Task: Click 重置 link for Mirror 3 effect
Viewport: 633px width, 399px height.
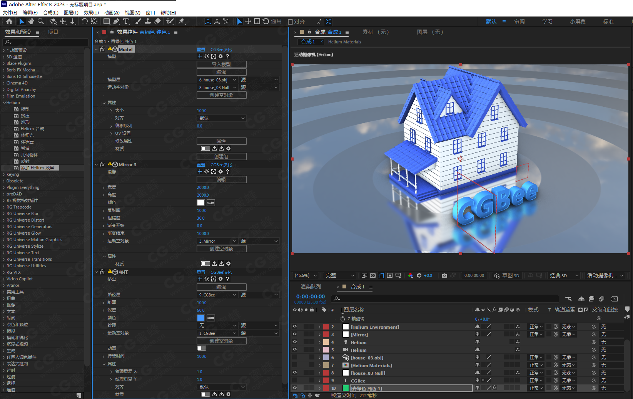Action: point(201,165)
